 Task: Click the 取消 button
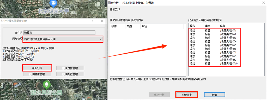click(215, 95)
